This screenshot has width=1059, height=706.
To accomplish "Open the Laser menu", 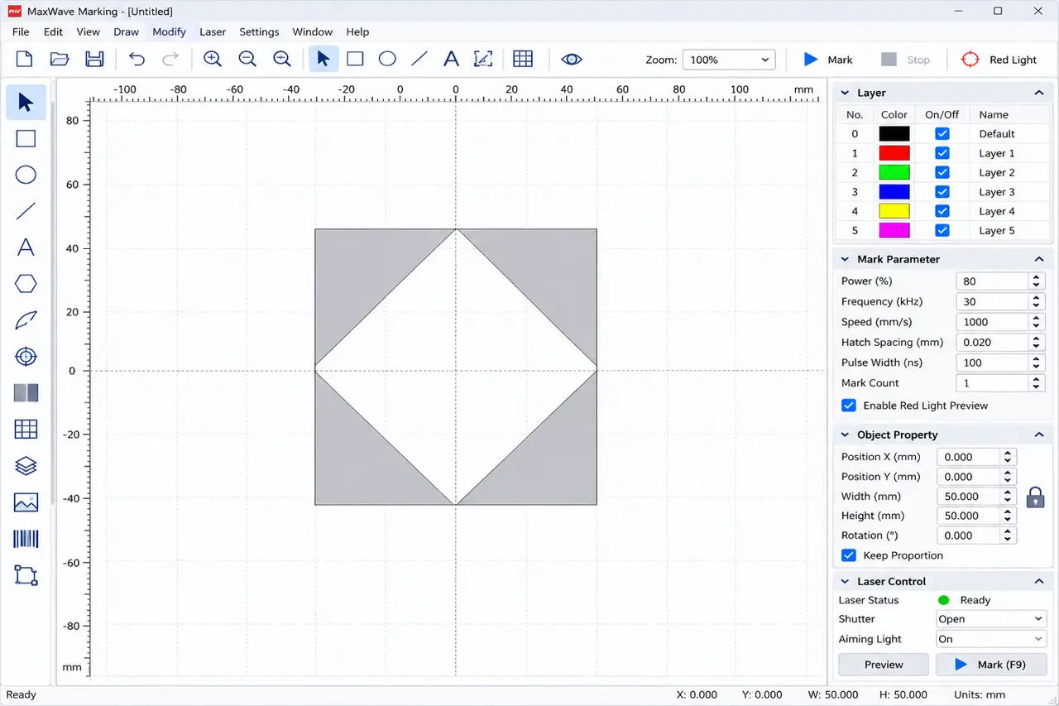I will (213, 31).
